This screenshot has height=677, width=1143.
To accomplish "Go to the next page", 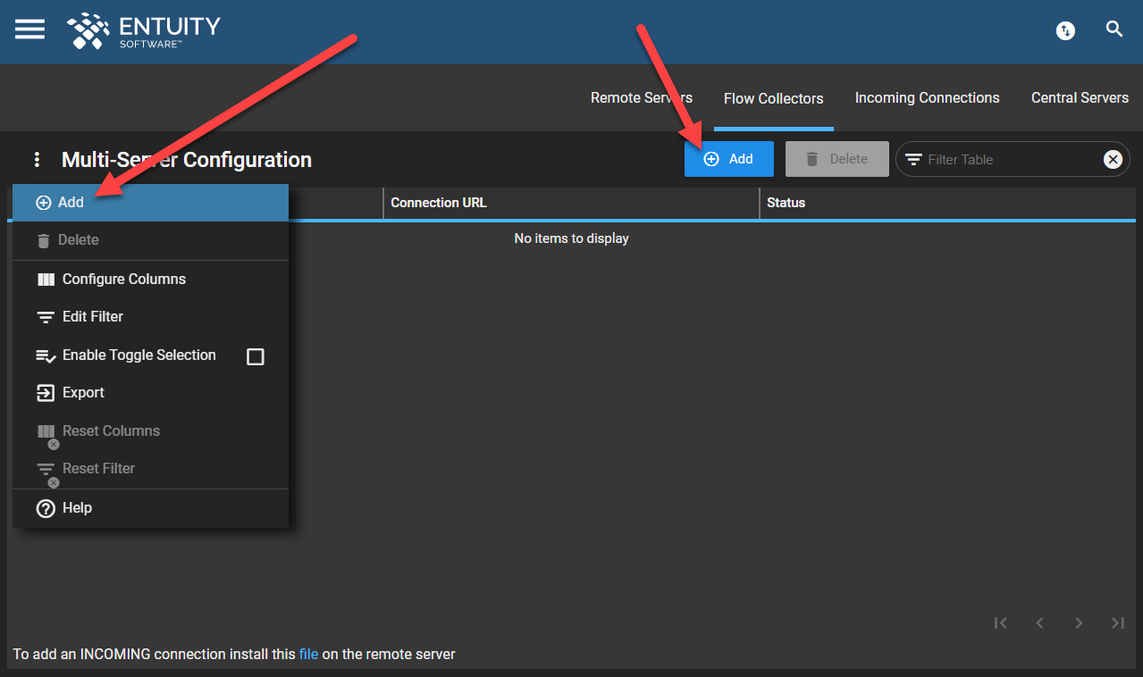I will (1079, 623).
